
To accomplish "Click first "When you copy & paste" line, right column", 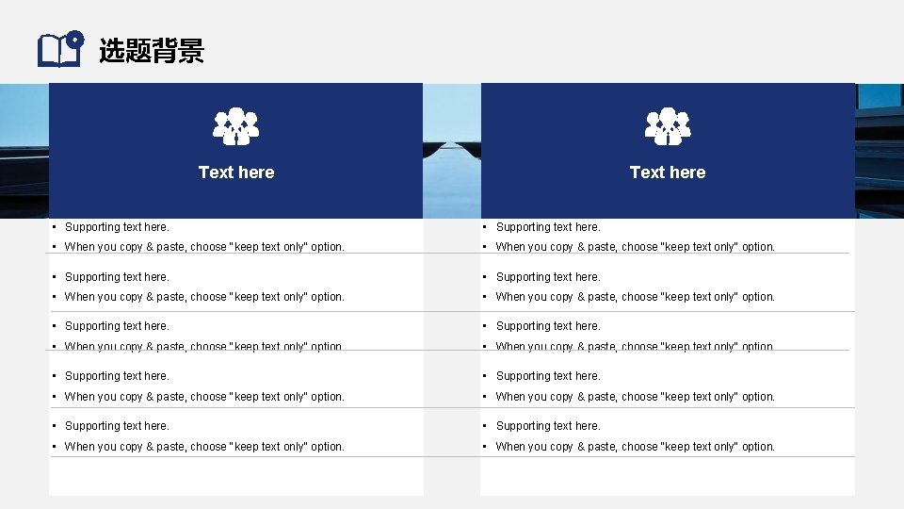I will pos(636,247).
